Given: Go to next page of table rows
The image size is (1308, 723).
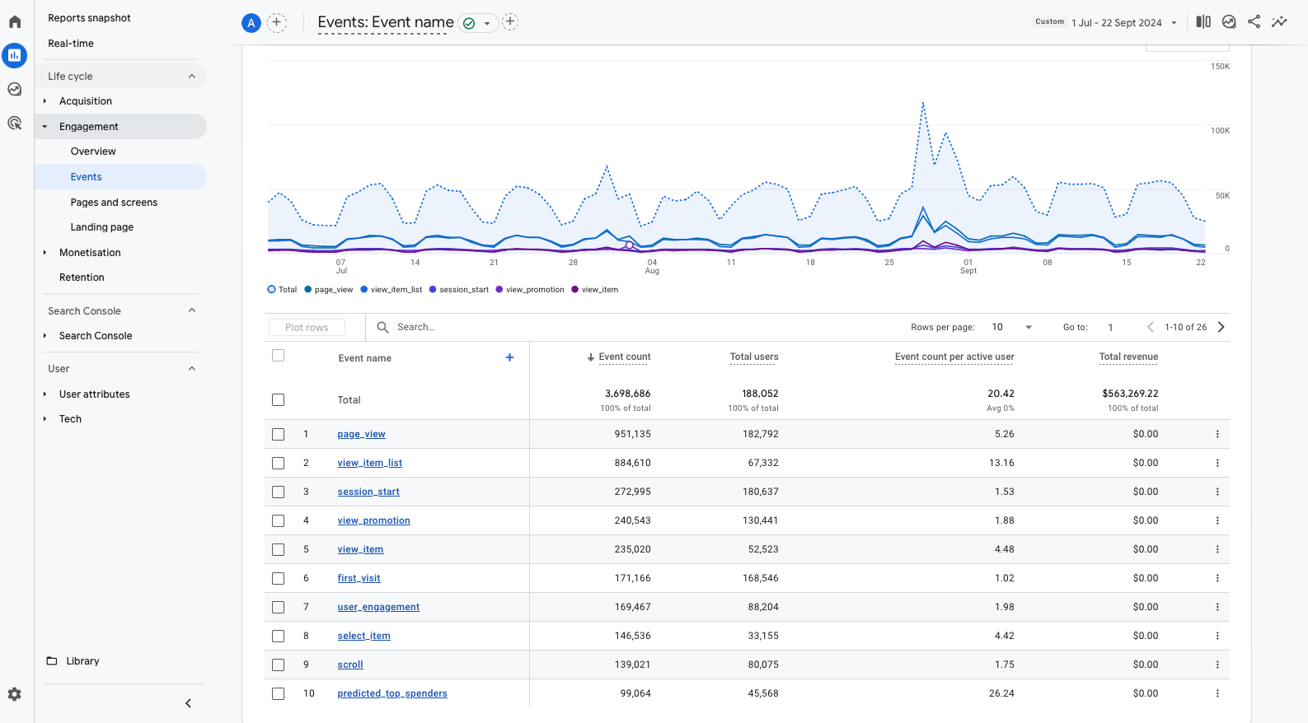Looking at the screenshot, I should [1221, 327].
